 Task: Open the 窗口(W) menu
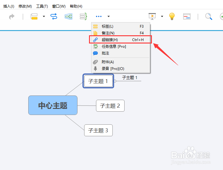59,6
